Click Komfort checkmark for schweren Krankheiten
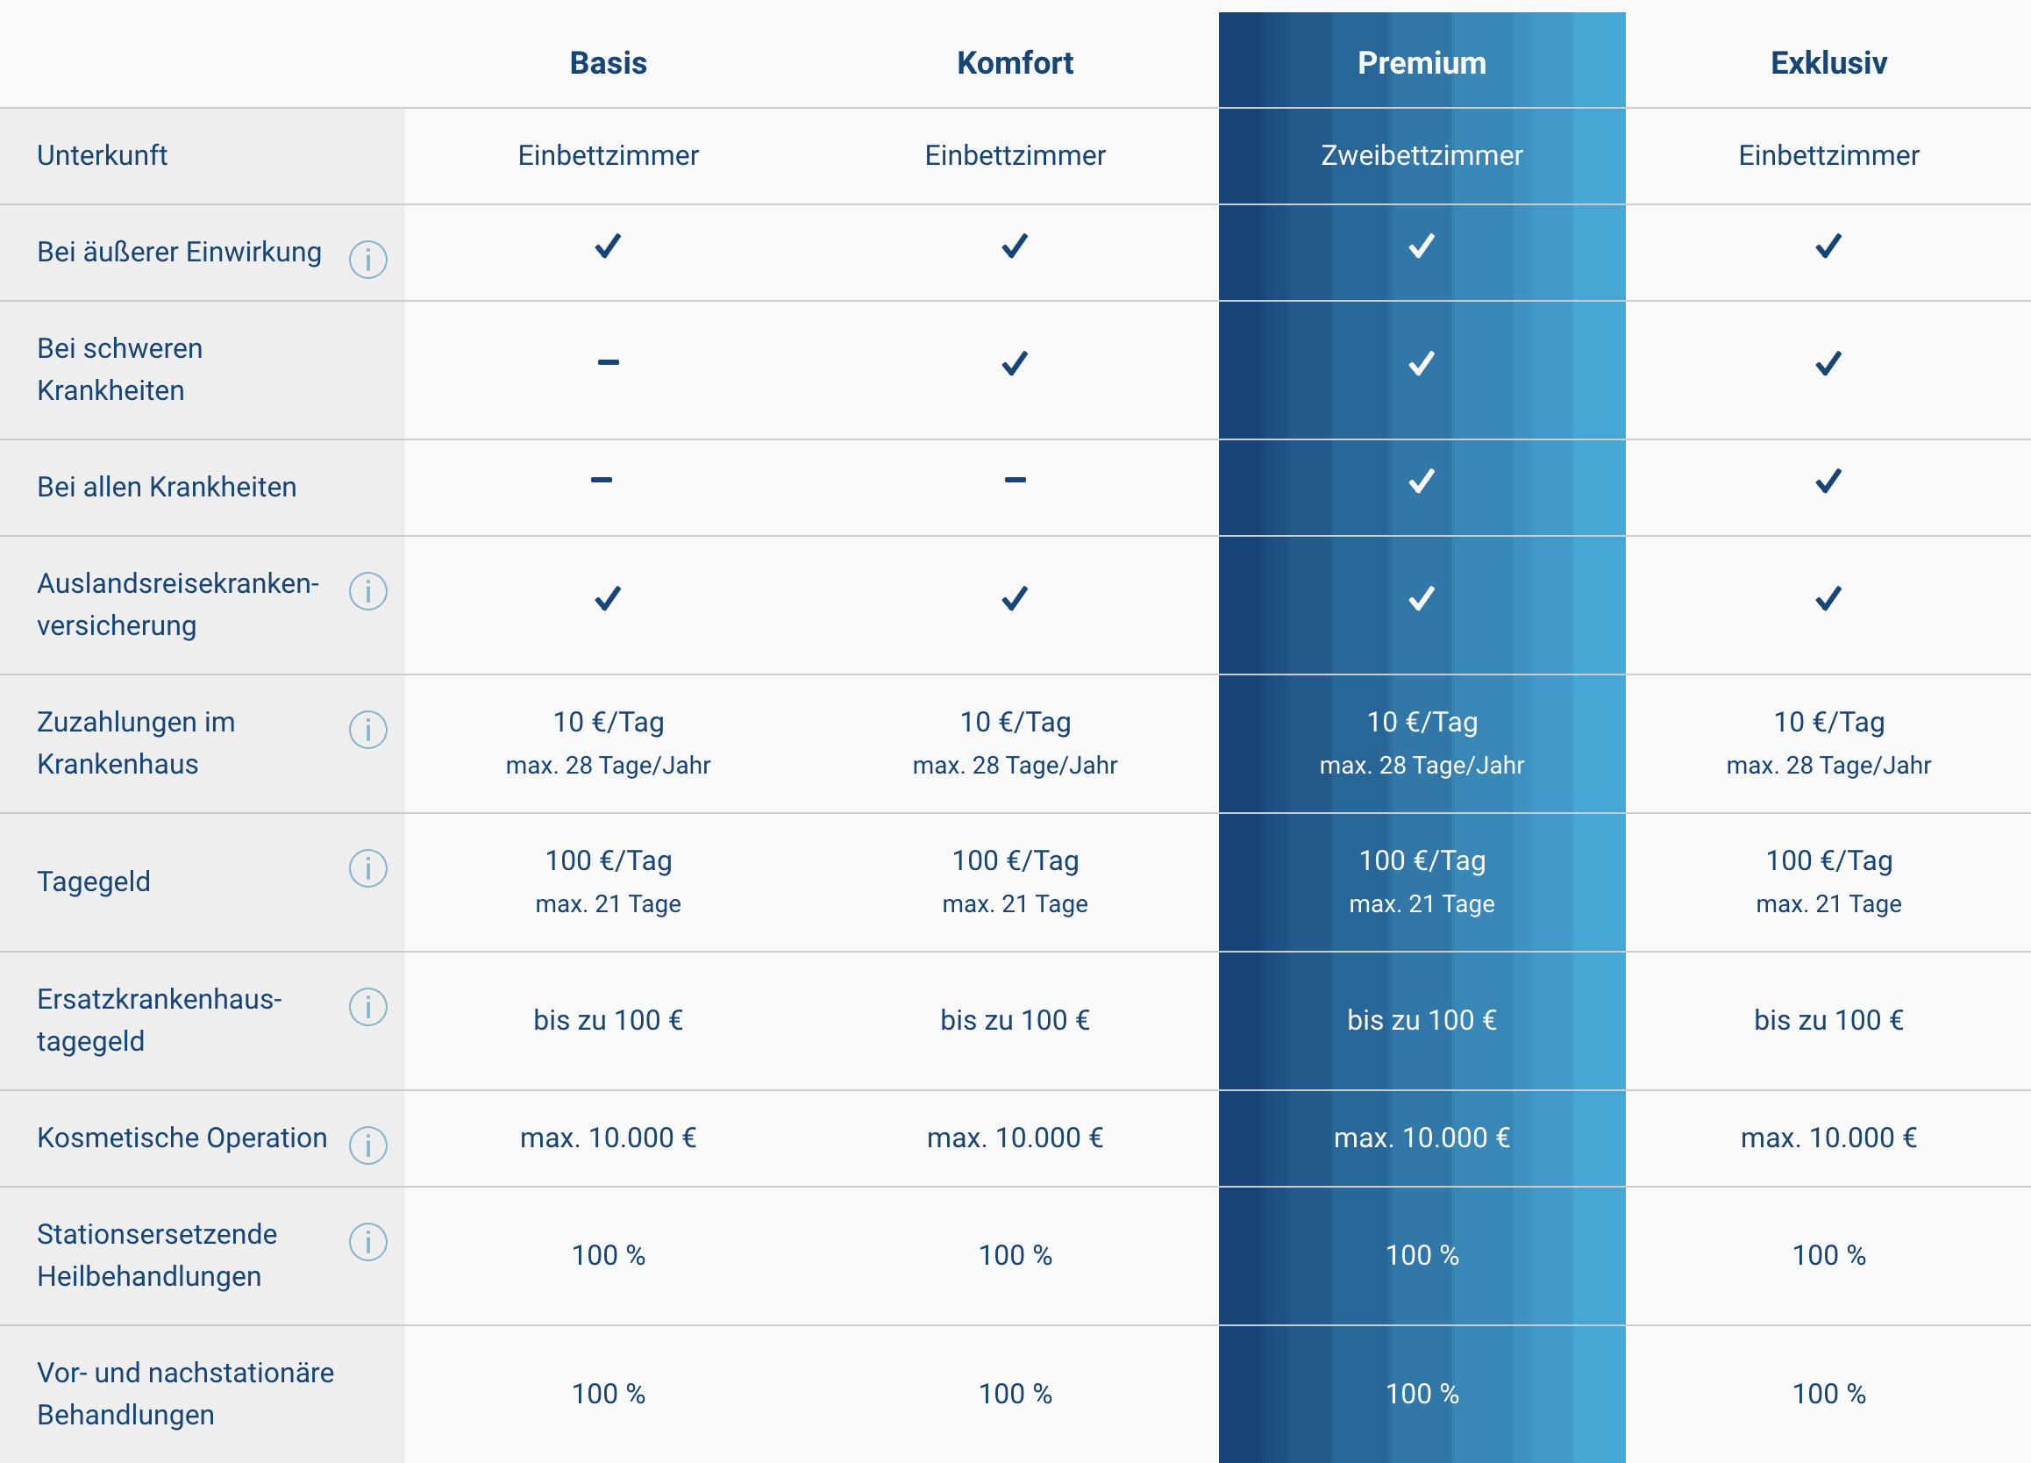Viewport: 2031px width, 1463px height. [x=1015, y=363]
